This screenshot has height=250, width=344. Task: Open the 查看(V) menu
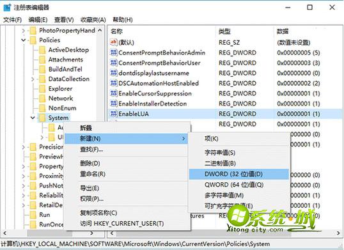point(64,20)
